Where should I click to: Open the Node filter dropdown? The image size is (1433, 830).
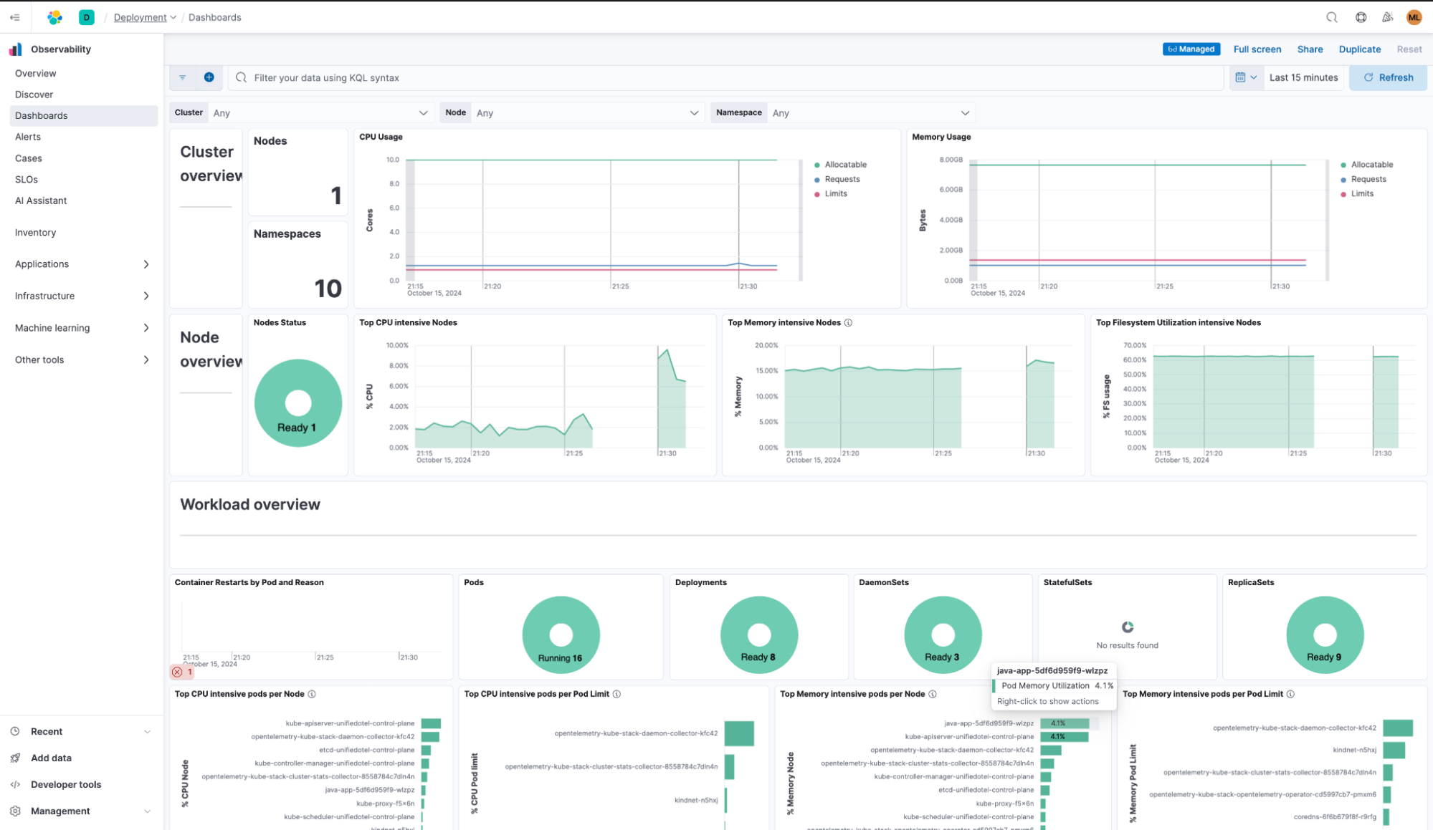click(588, 112)
